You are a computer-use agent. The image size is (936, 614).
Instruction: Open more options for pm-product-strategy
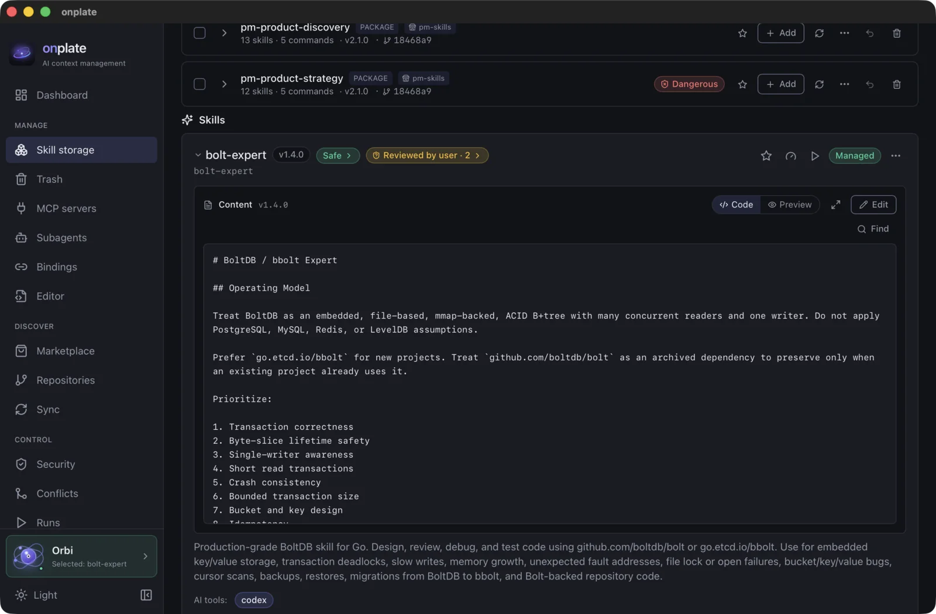[x=844, y=84]
